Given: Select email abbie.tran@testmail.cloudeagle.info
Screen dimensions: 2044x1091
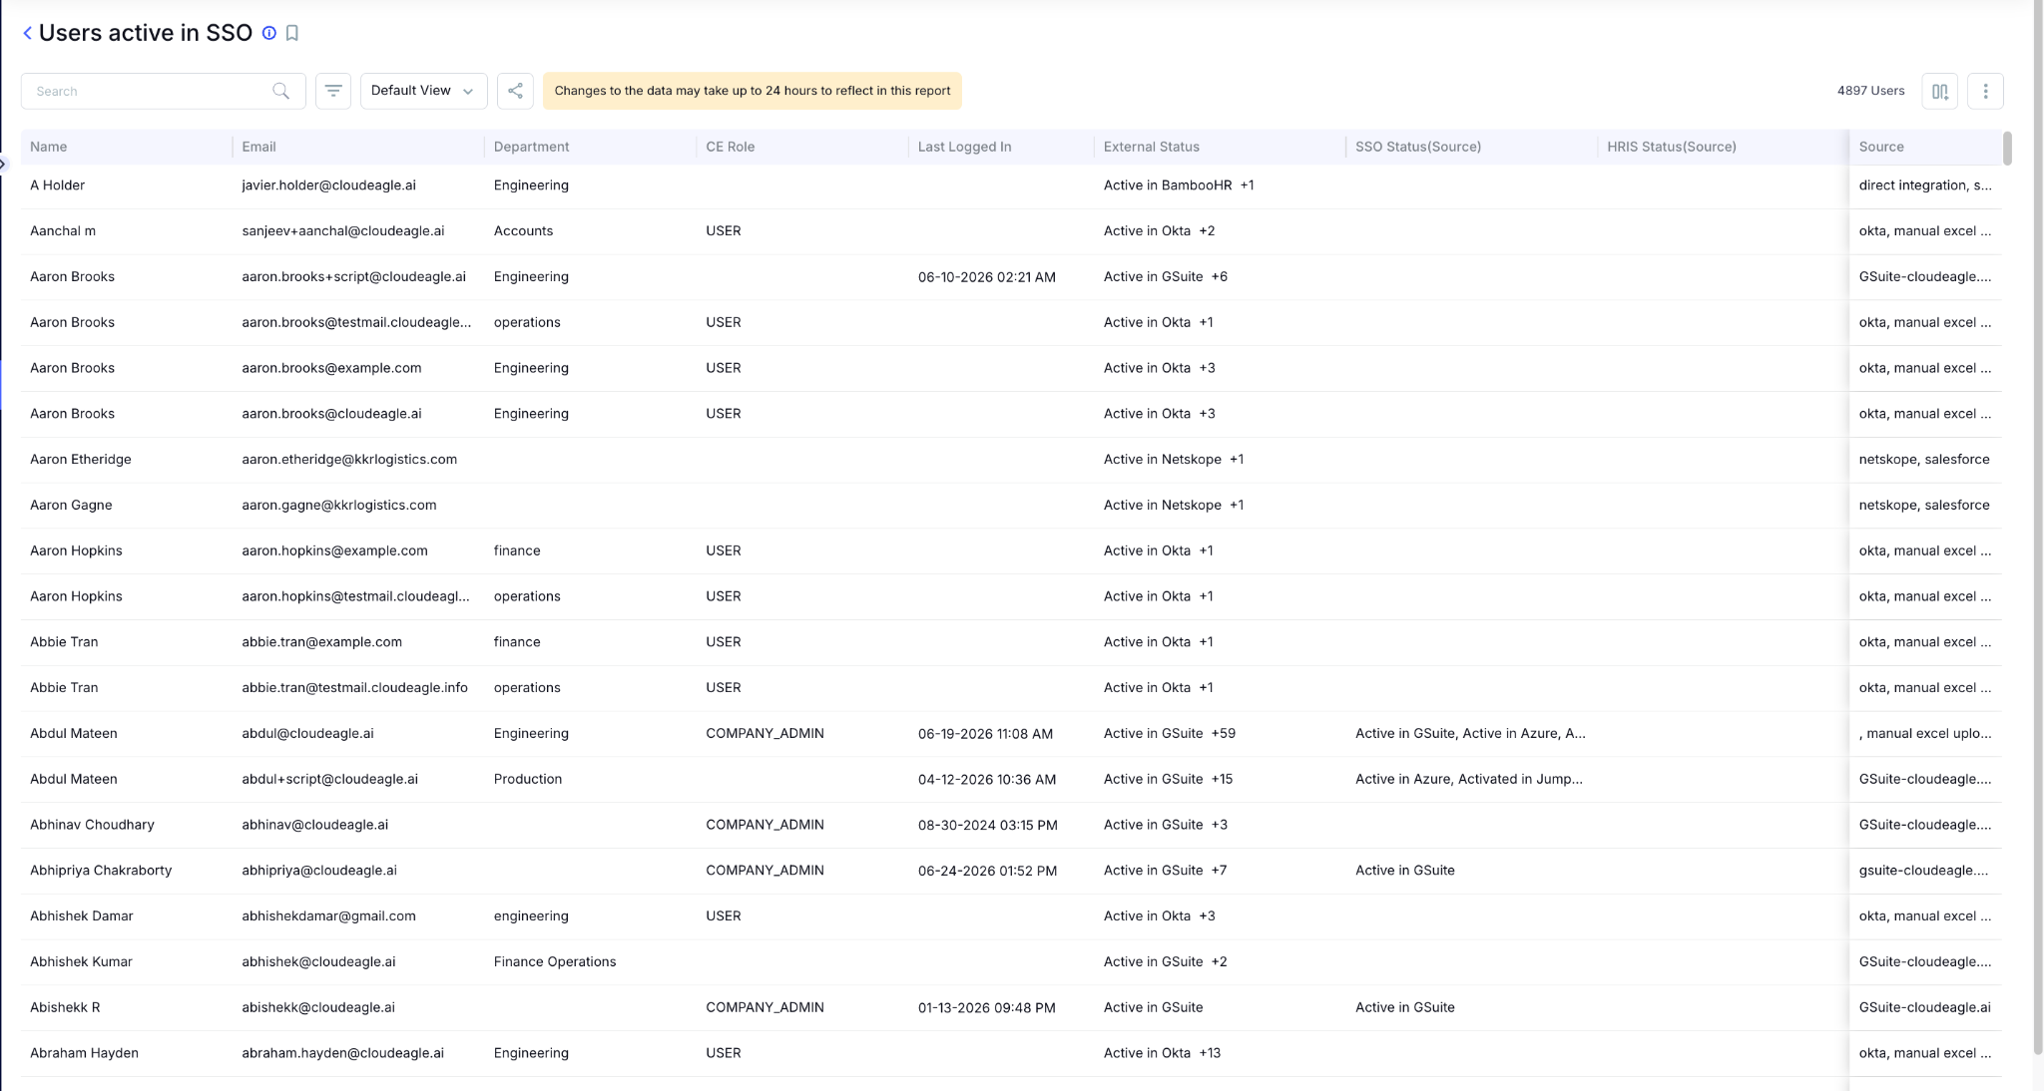Looking at the screenshot, I should tap(354, 688).
